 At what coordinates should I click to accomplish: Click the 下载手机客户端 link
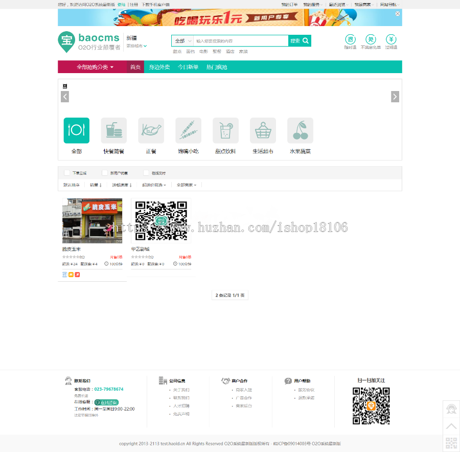click(x=155, y=5)
